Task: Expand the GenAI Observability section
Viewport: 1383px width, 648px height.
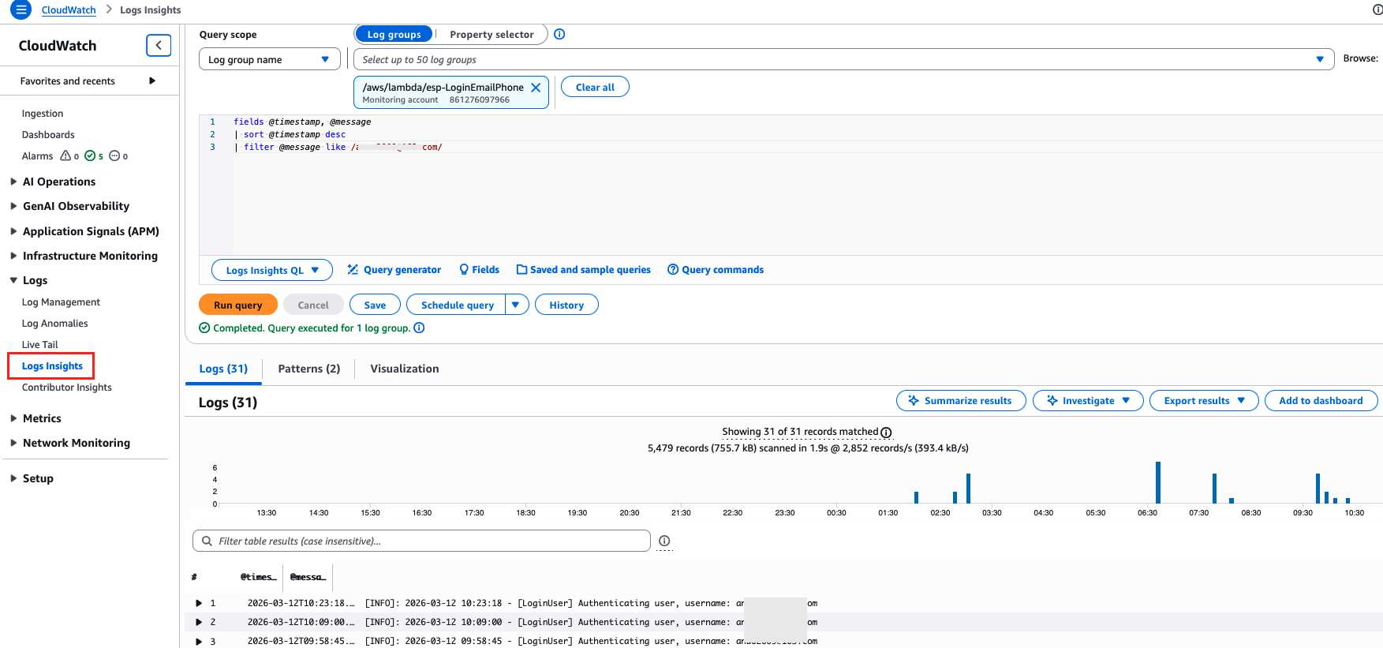Action: 13,206
